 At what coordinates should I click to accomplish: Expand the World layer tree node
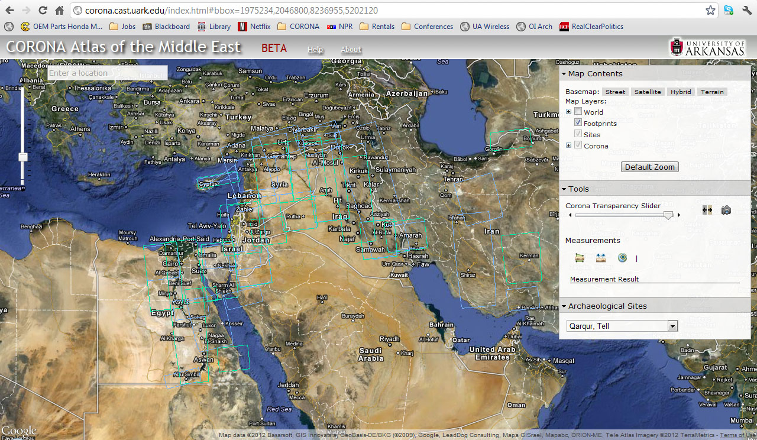[x=569, y=112]
